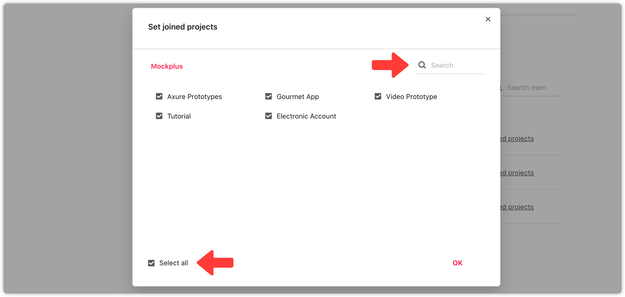Click the Tutorial project label
This screenshot has width=625, height=297.
(x=179, y=116)
